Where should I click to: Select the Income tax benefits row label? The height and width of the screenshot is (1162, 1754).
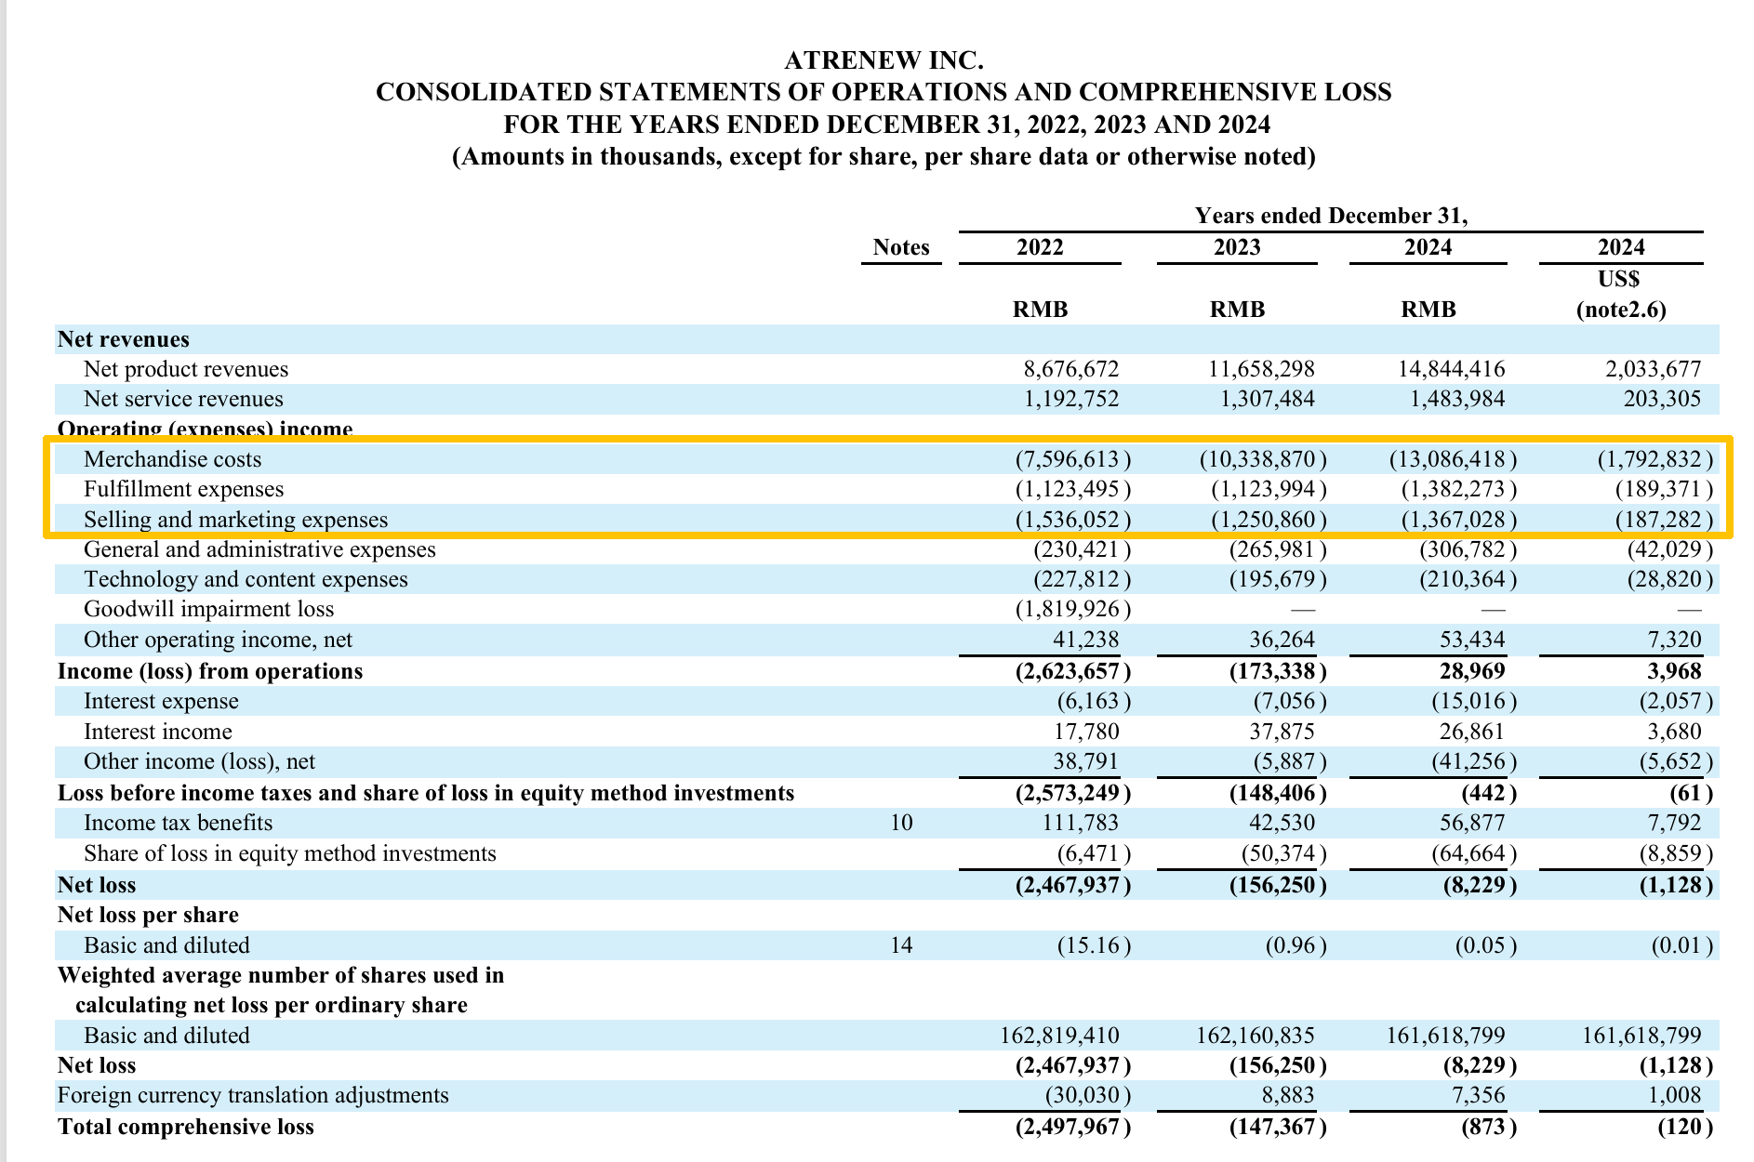179,823
